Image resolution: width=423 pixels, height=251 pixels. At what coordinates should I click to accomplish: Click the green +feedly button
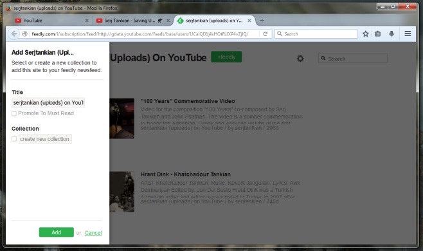226,57
